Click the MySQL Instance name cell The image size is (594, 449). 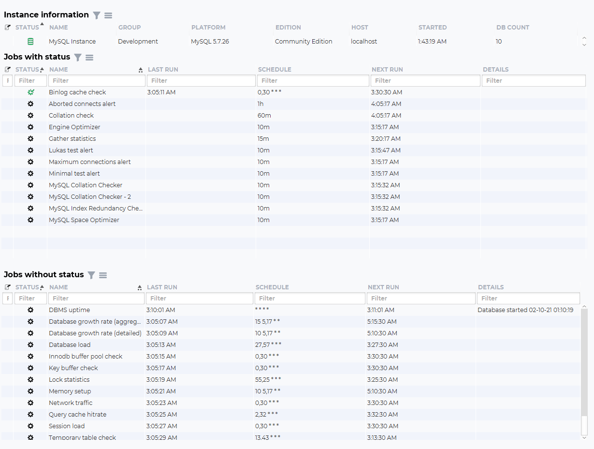pyautogui.click(x=72, y=42)
